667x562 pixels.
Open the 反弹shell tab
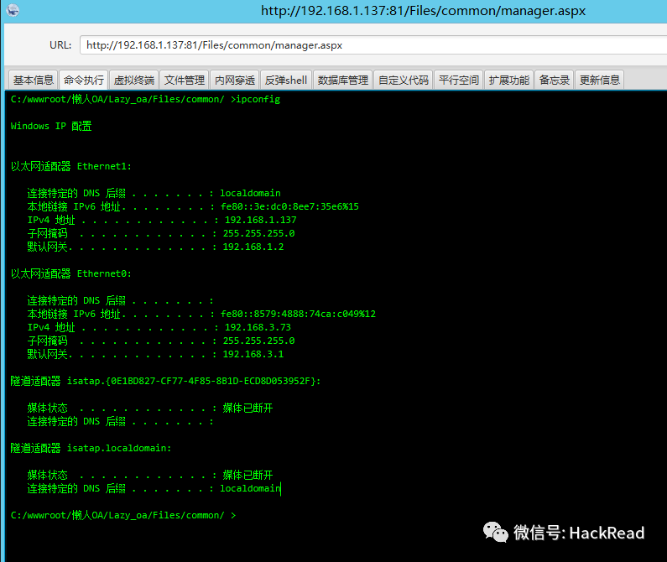[286, 80]
